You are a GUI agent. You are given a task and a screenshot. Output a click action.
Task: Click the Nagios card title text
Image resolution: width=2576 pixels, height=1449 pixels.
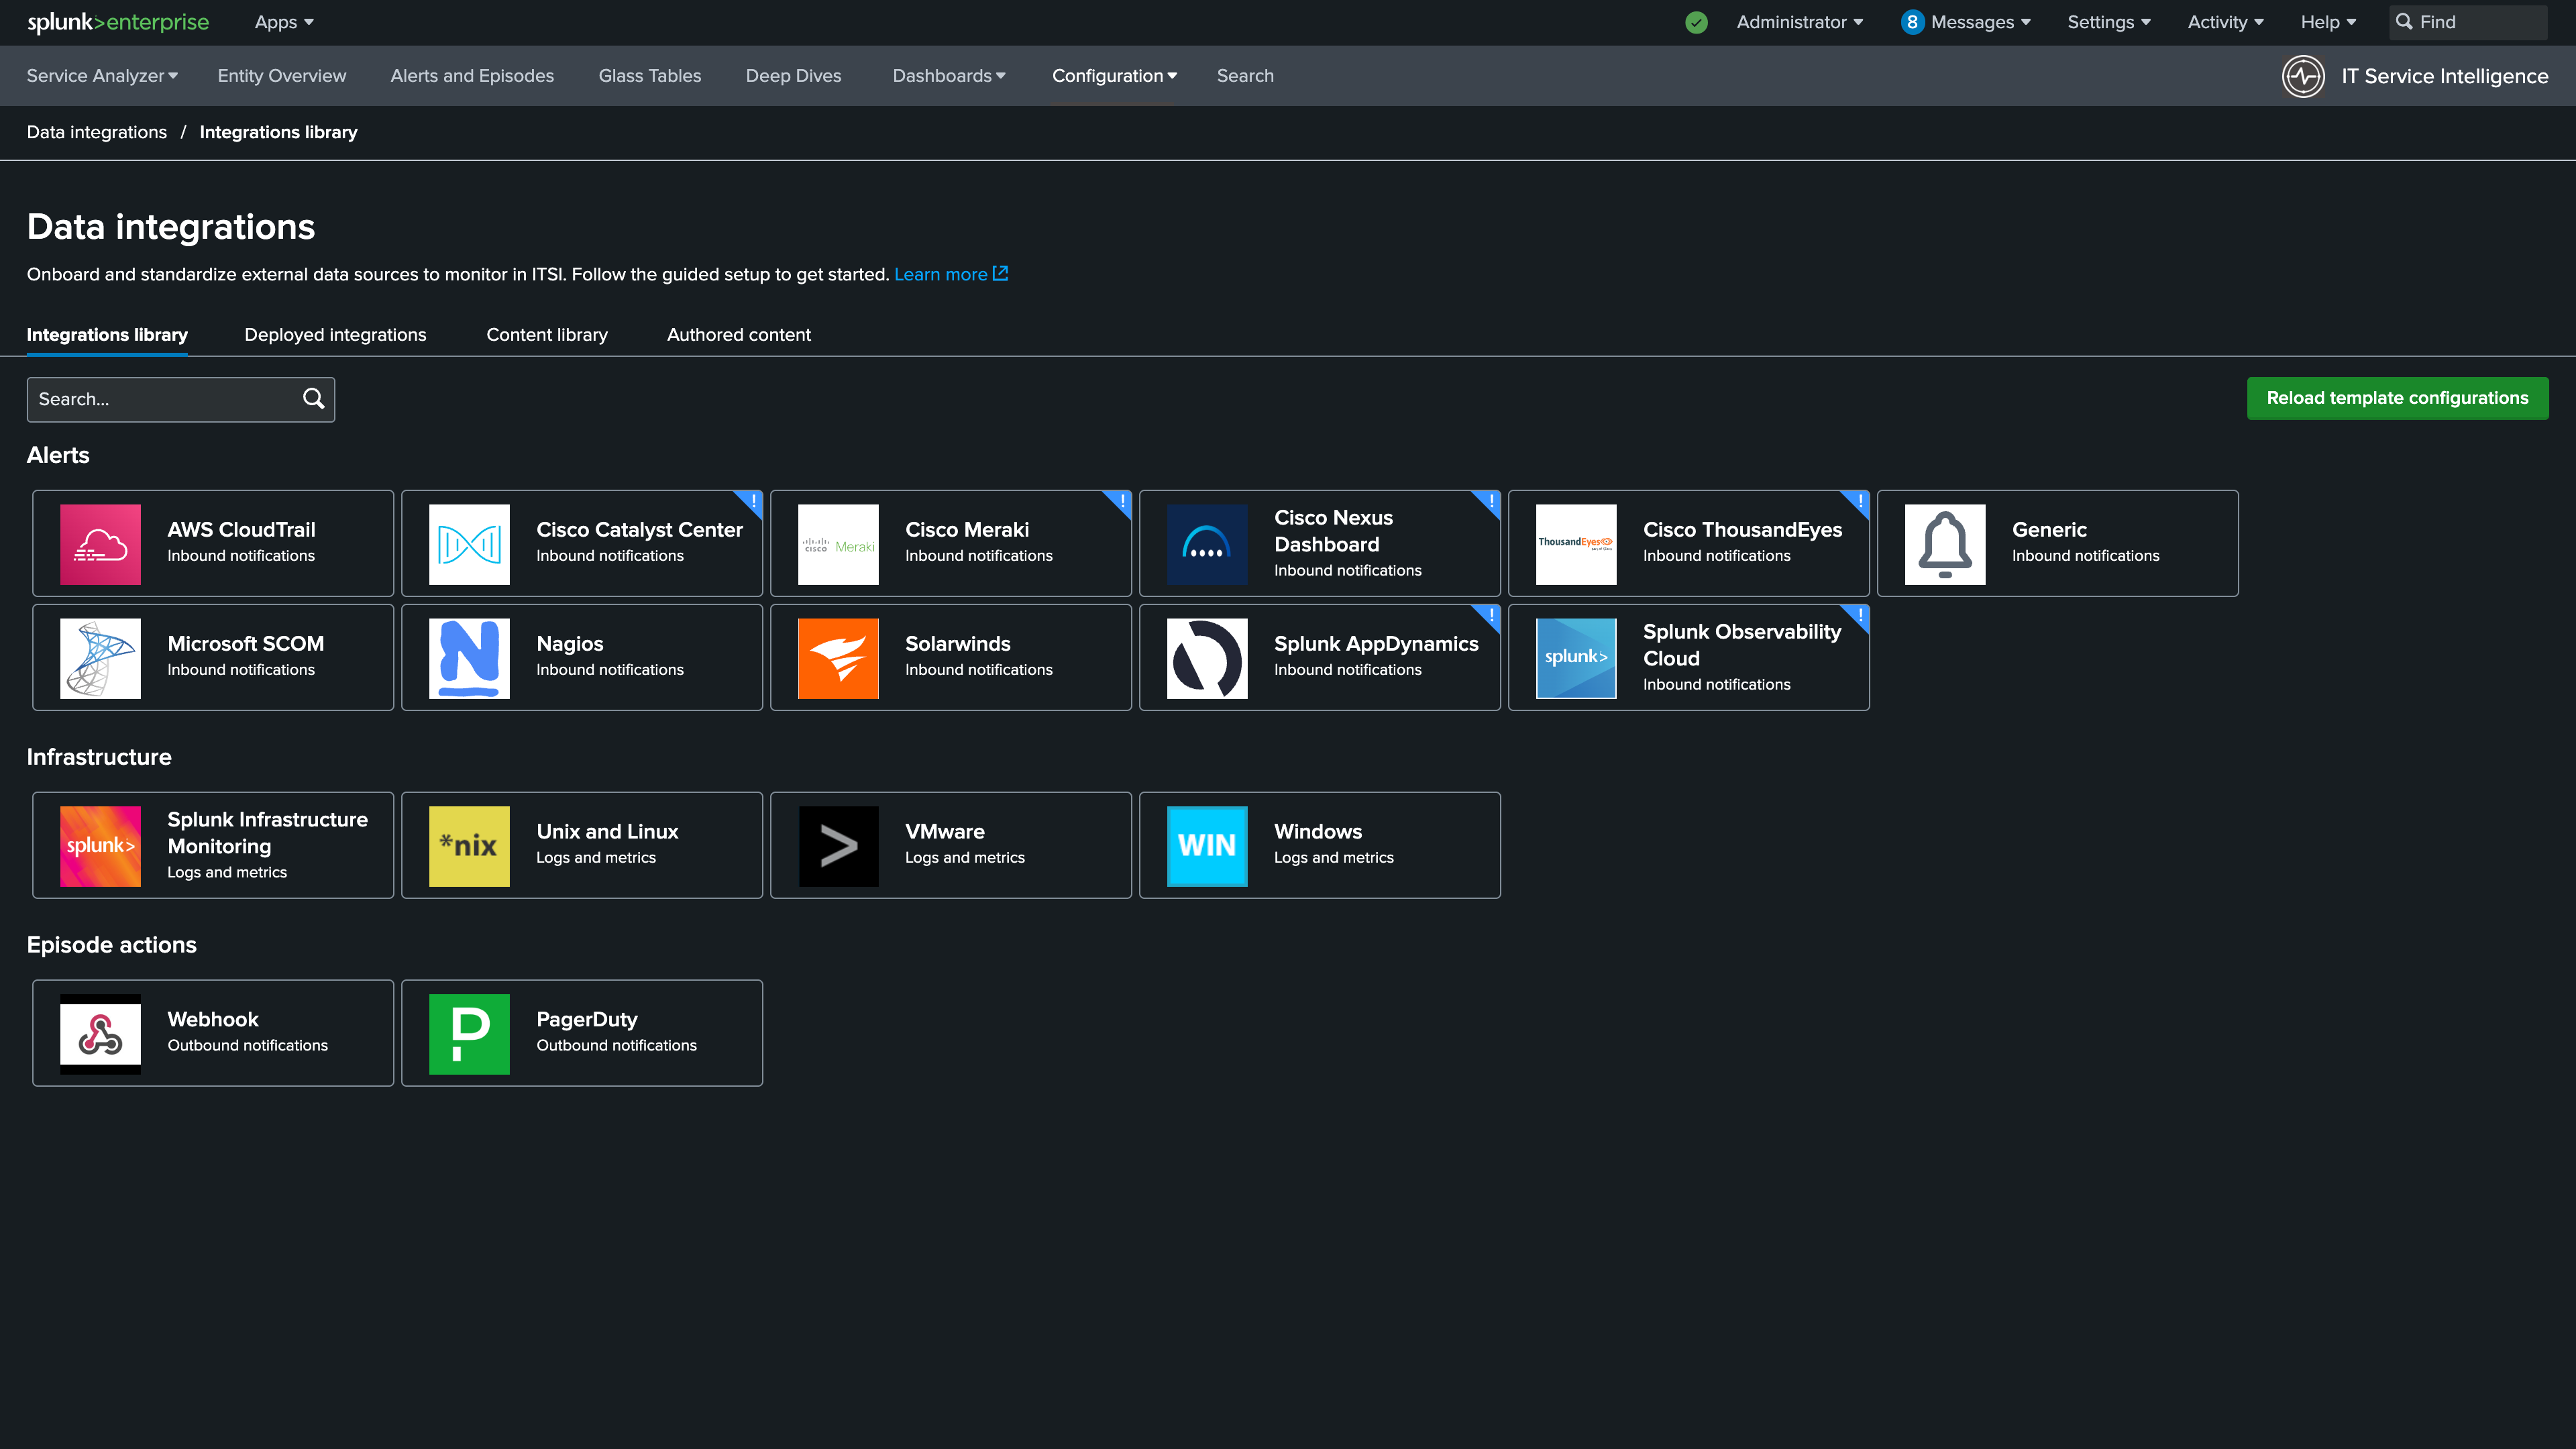(x=570, y=643)
